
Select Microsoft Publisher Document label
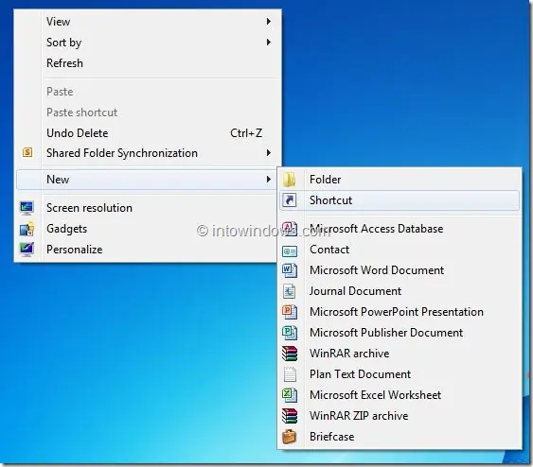[x=386, y=333]
